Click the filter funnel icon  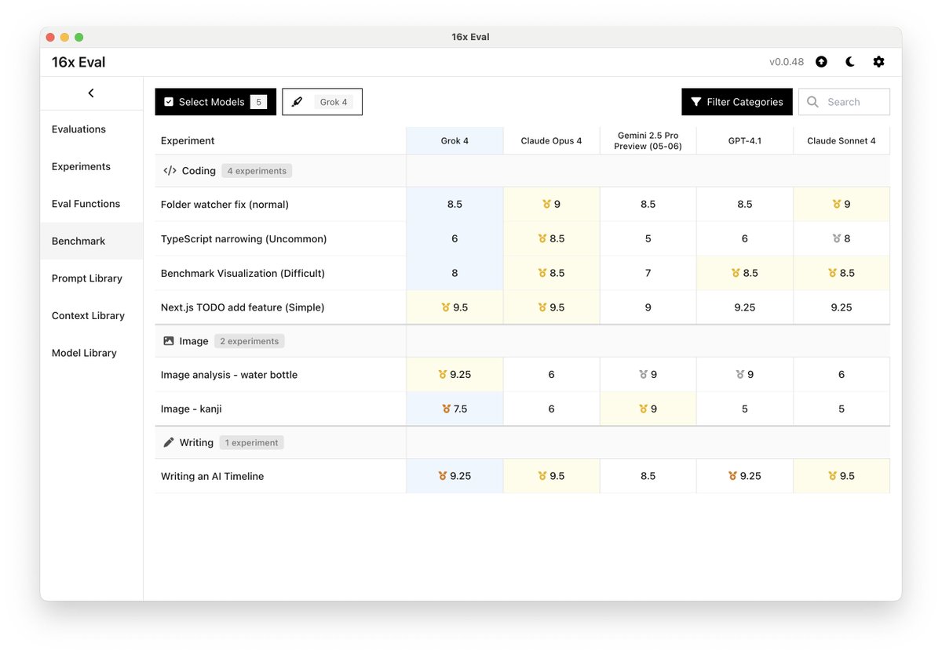(696, 102)
